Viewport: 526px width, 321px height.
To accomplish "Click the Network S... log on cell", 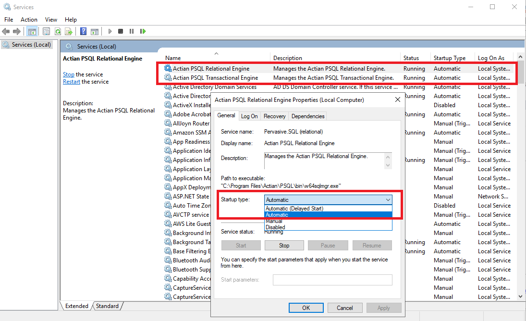I will click(493, 196).
